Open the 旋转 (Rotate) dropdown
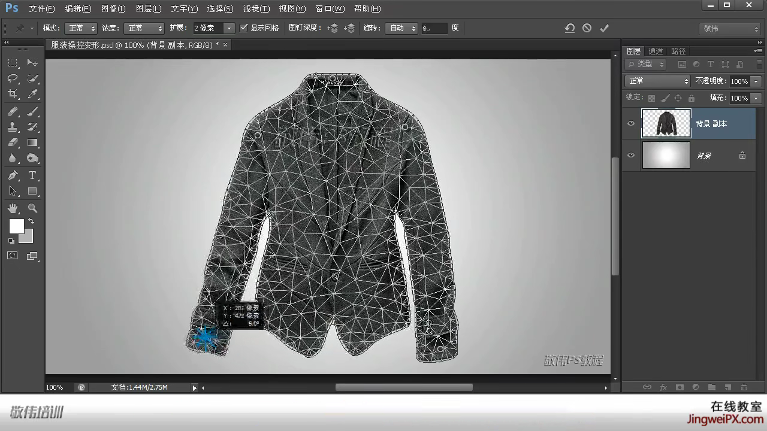 tap(402, 28)
